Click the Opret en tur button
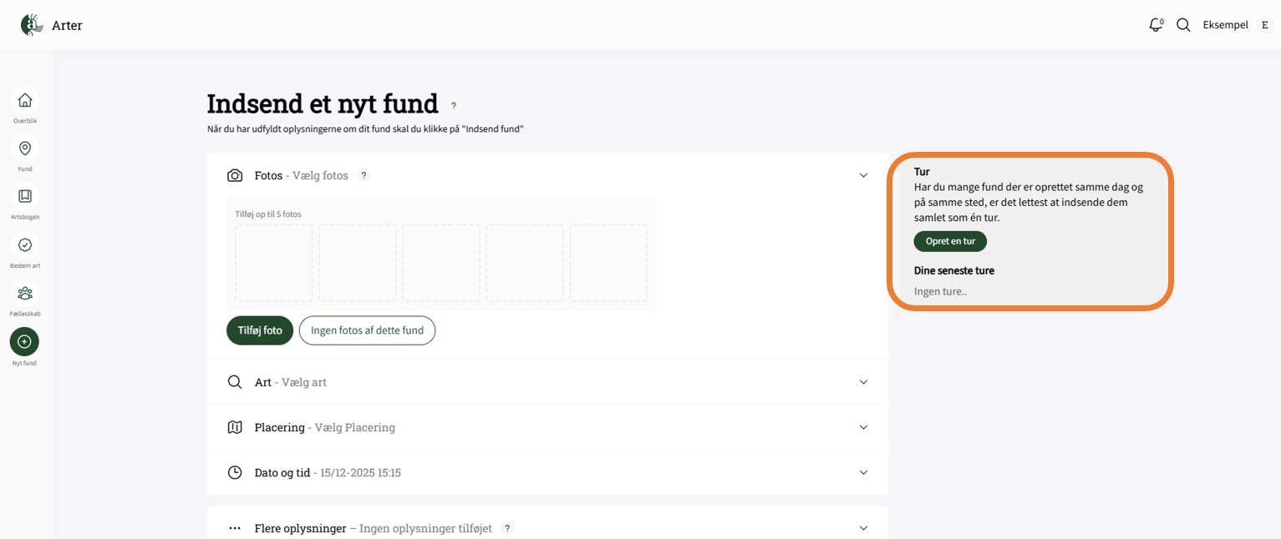This screenshot has width=1281, height=539. point(950,241)
